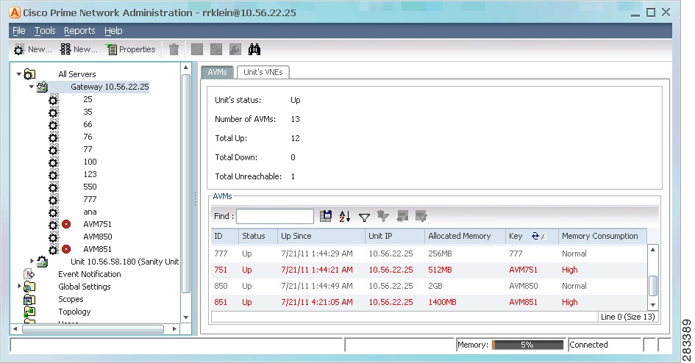This screenshot has width=695, height=363.
Task: Click the greyed icon after clear filter
Action: coord(402,216)
